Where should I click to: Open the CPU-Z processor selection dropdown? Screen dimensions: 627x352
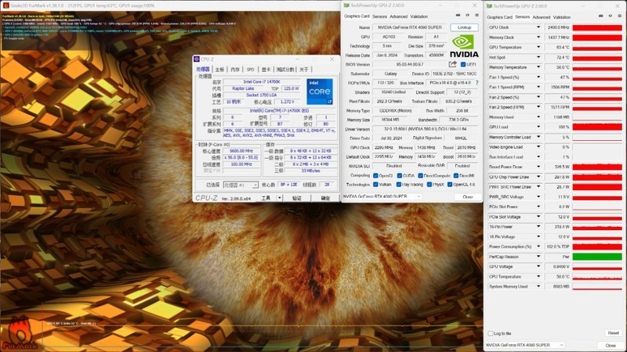[241, 185]
